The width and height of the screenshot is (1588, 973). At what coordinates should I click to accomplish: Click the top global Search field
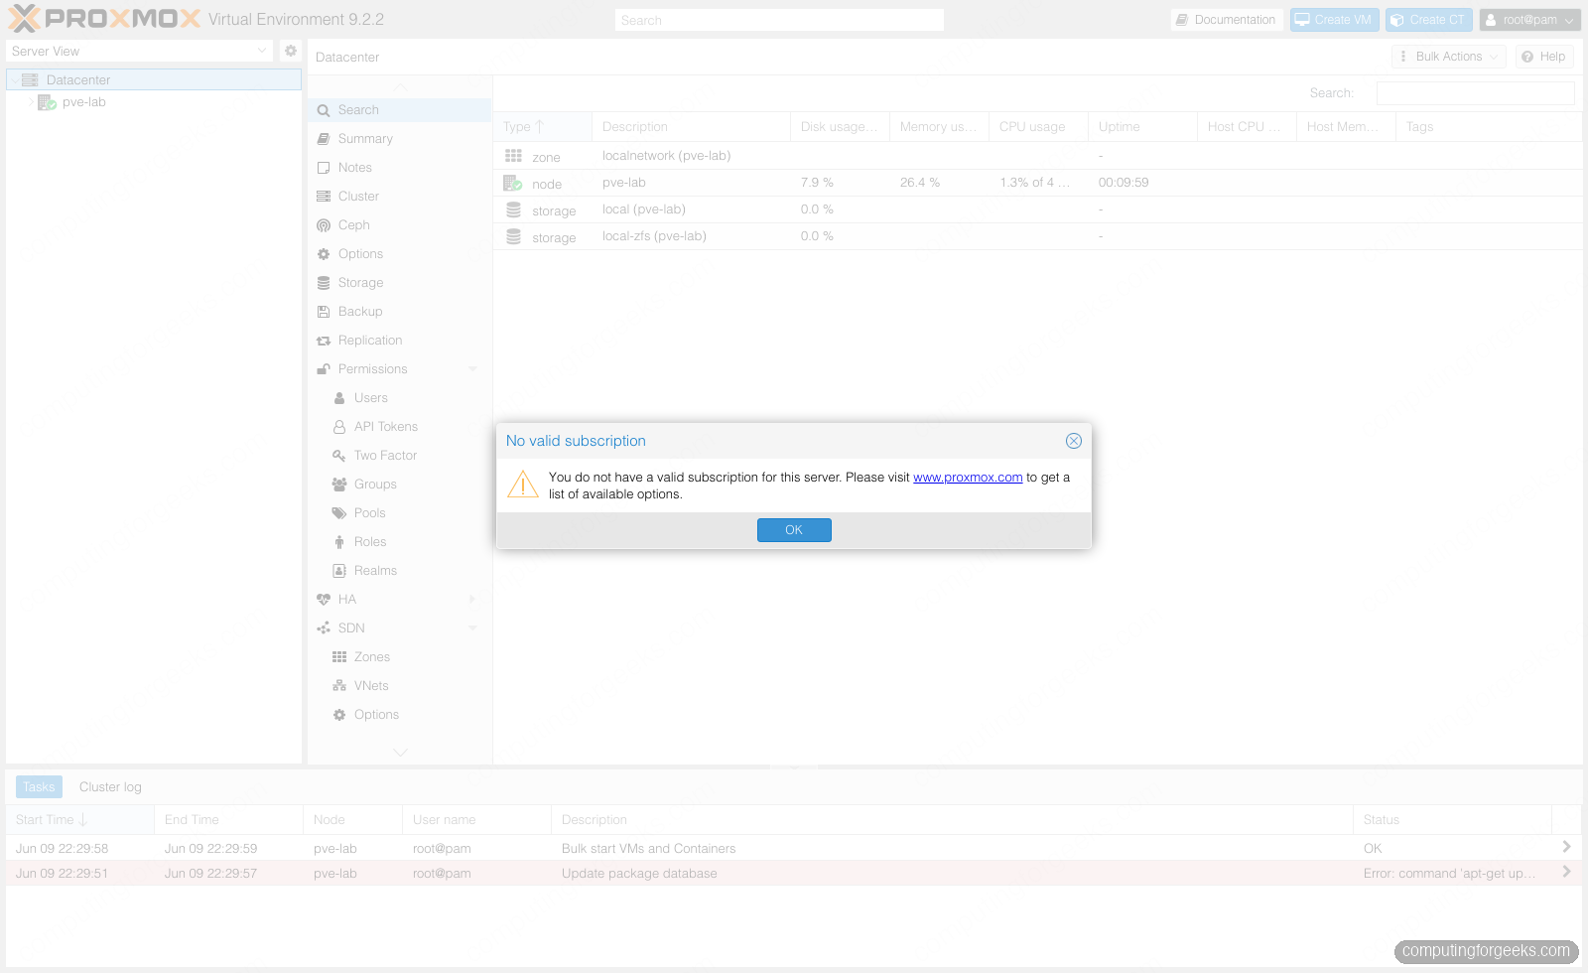pyautogui.click(x=779, y=20)
